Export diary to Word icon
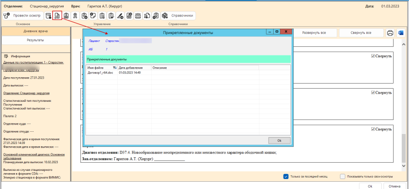The width and height of the screenshot is (409, 189). [x=400, y=33]
